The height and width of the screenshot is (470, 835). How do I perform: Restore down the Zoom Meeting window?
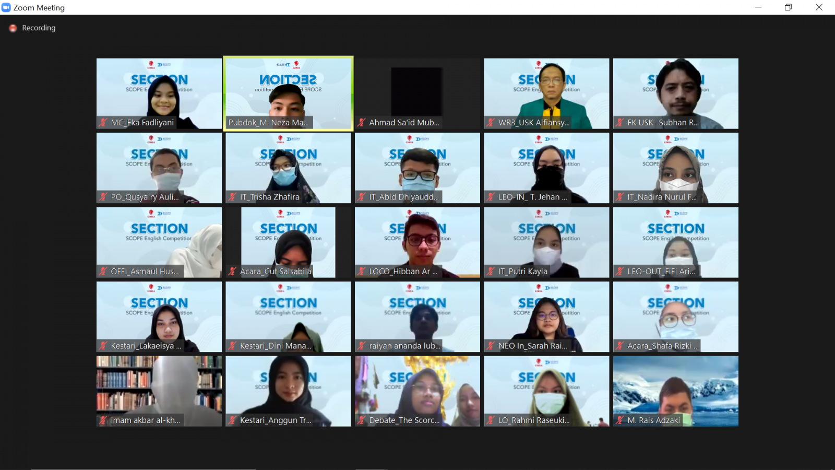(x=788, y=7)
